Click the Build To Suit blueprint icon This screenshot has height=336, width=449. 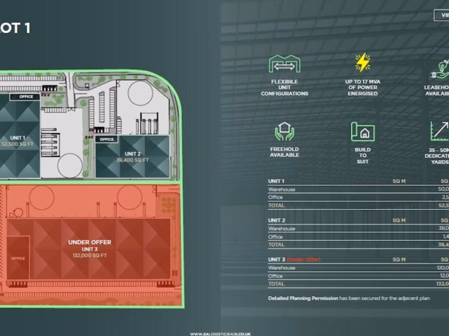coord(363,132)
